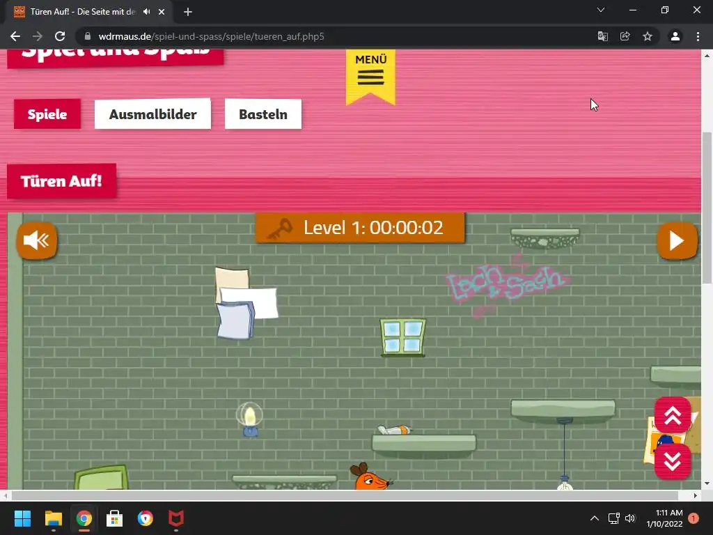Image resolution: width=713 pixels, height=535 pixels.
Task: Open the notification badge in tray
Action: (694, 518)
